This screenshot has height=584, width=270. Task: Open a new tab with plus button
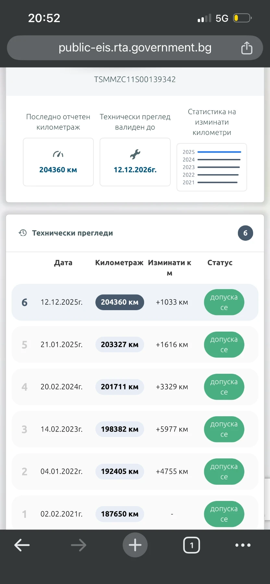(x=135, y=545)
